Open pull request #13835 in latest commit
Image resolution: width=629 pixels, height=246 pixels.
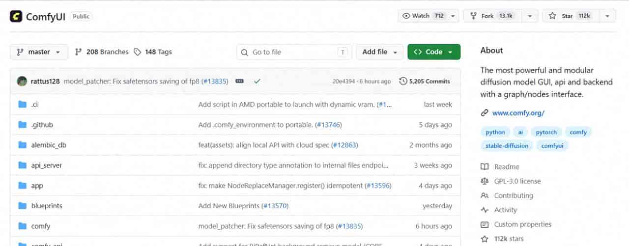(x=214, y=81)
